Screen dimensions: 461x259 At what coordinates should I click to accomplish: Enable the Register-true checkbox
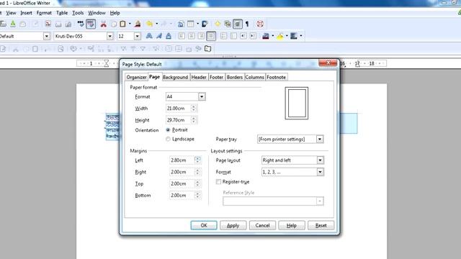tap(218, 182)
